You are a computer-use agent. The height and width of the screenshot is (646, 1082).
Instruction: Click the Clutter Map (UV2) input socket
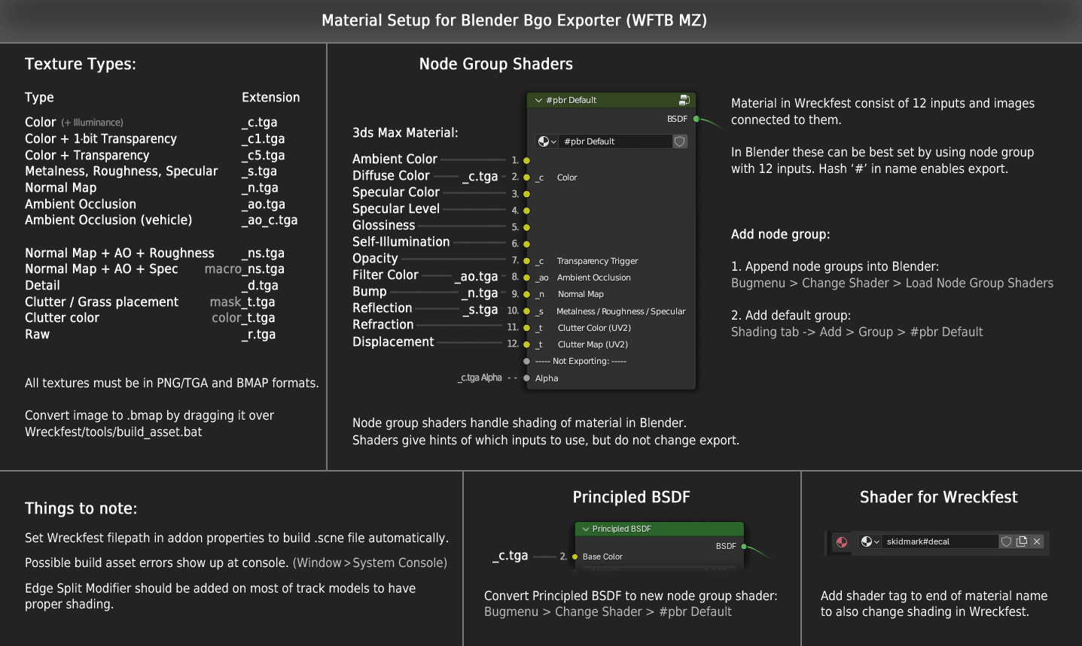(527, 344)
